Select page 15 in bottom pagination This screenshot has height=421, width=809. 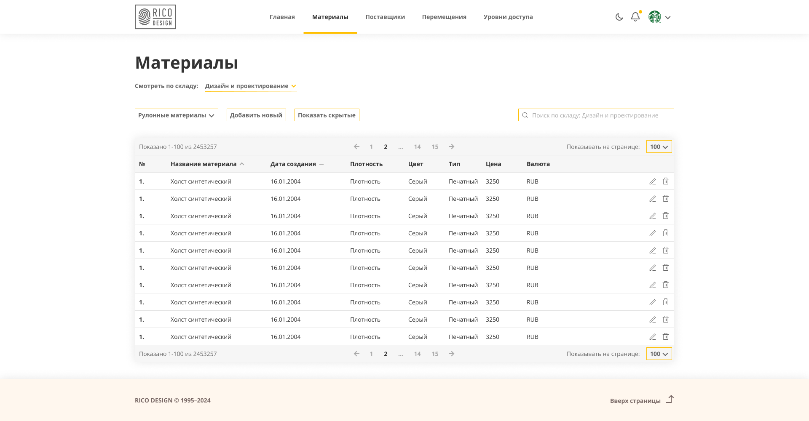pos(435,354)
